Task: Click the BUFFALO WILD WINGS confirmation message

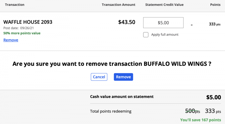Action: tap(112, 64)
